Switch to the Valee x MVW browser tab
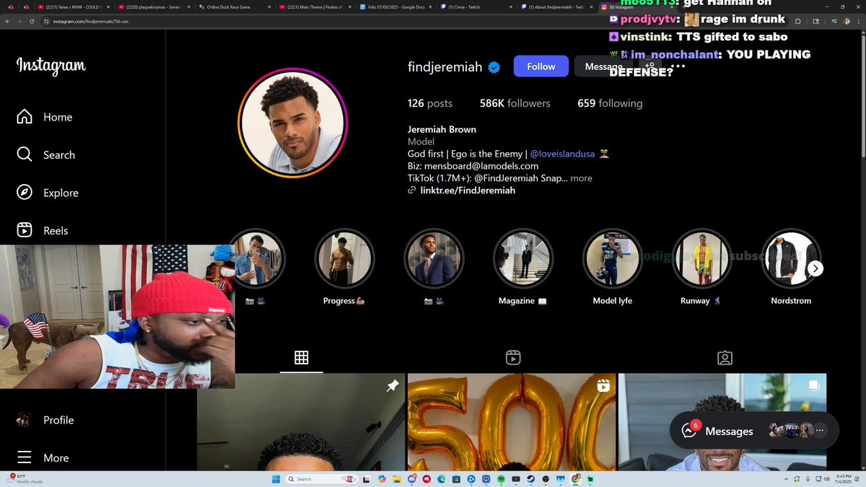866x487 pixels. point(75,6)
